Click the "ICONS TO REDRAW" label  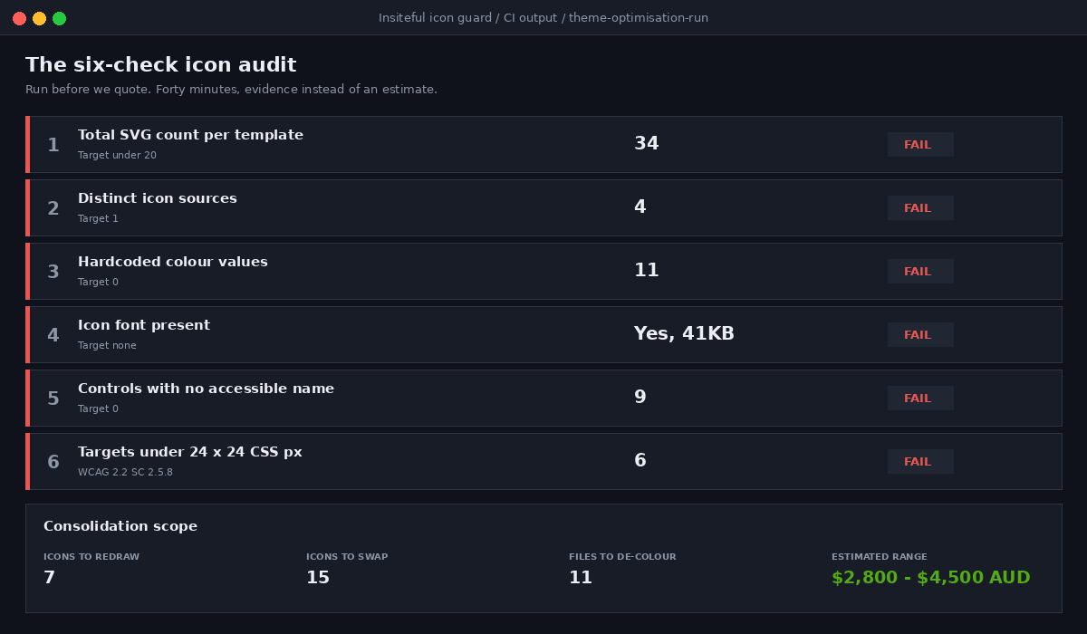tap(91, 557)
